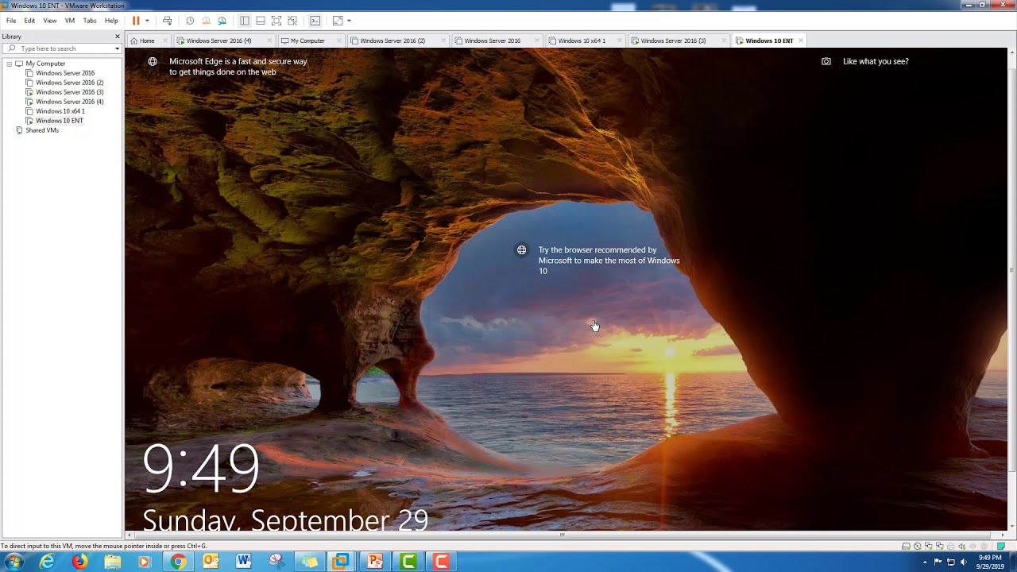Close the Library panel
Image resolution: width=1017 pixels, height=572 pixels.
point(118,37)
